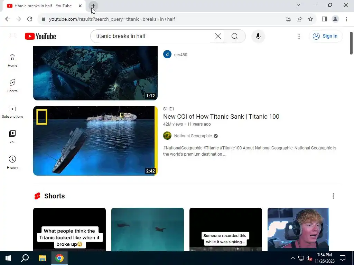Open the streamer with headphones short
Screen dimensions: 354x265
(x=298, y=229)
